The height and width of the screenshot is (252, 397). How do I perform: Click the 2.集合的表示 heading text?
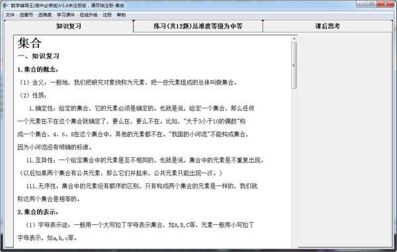(38, 212)
